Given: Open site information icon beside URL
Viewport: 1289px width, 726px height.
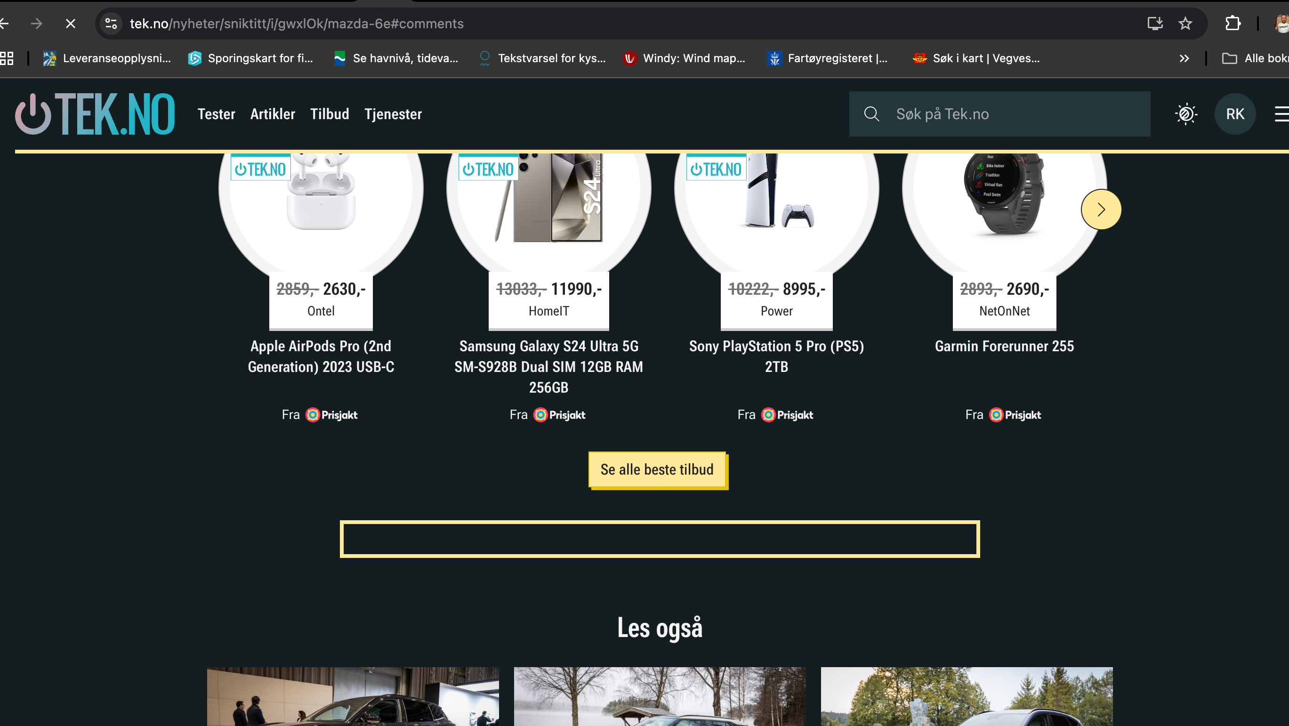Looking at the screenshot, I should (111, 24).
